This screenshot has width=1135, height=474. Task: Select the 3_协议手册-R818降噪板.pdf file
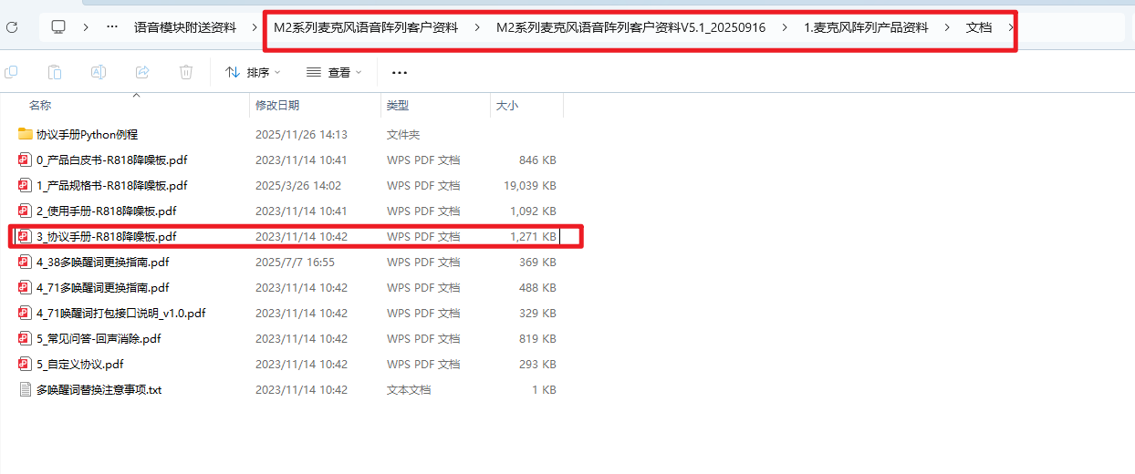click(x=106, y=236)
